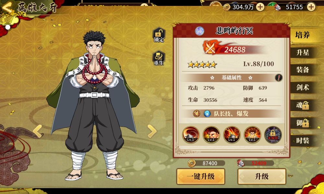Open the 装备 equipment tab
The image size is (324, 194).
tap(303, 70)
